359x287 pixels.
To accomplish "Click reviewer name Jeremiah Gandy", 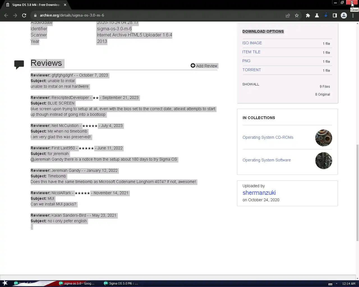I will (x=66, y=170).
